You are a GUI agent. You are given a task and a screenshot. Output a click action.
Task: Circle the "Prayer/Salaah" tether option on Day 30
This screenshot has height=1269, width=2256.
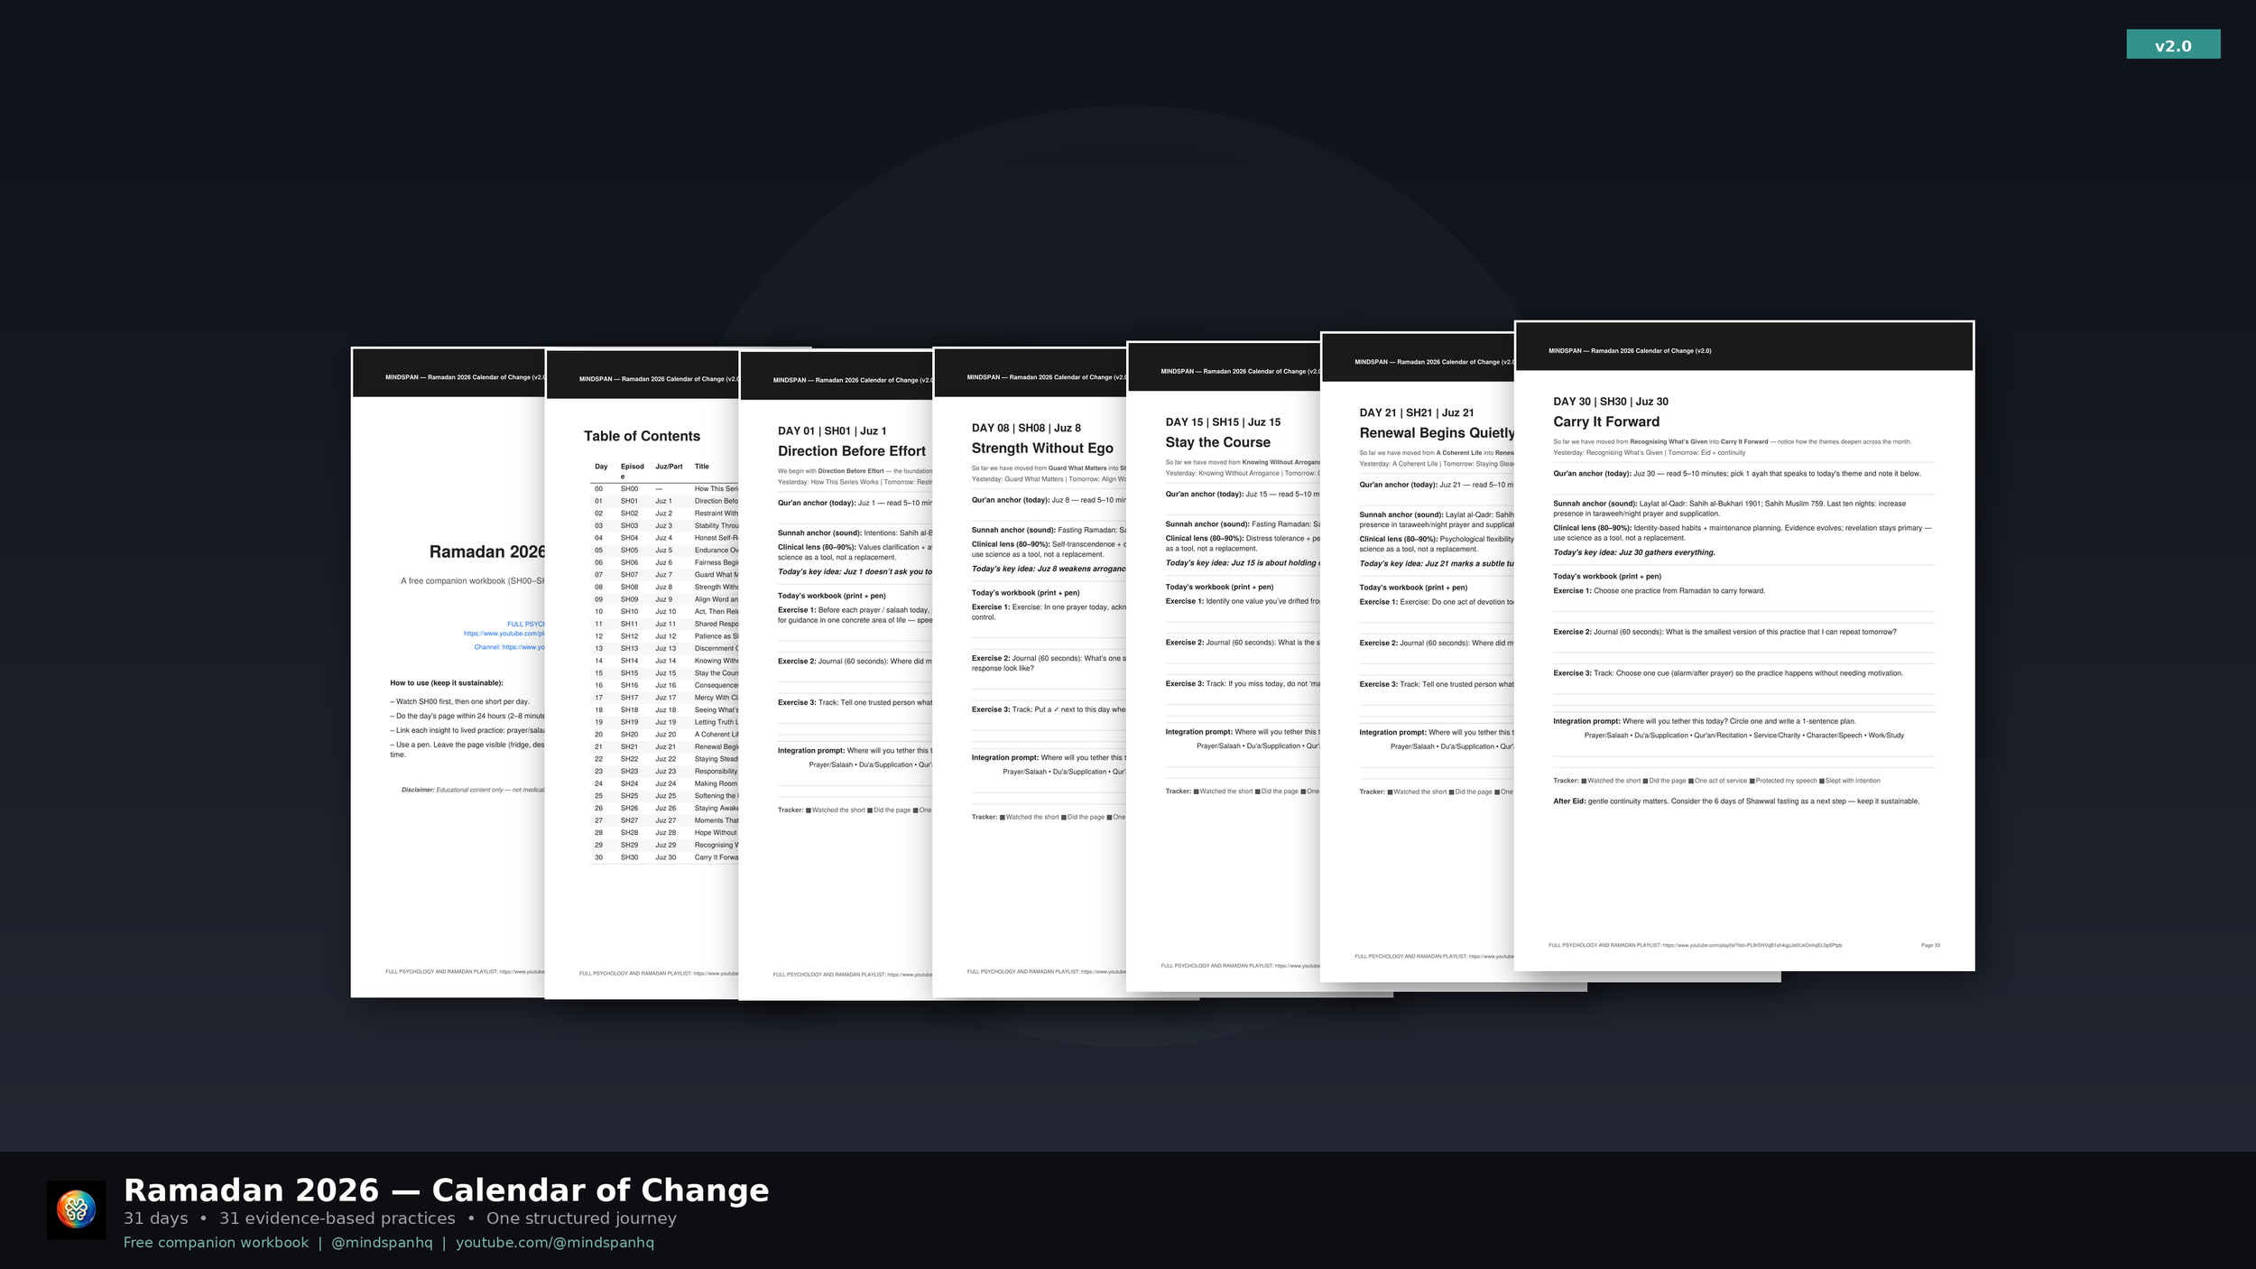pos(1606,735)
